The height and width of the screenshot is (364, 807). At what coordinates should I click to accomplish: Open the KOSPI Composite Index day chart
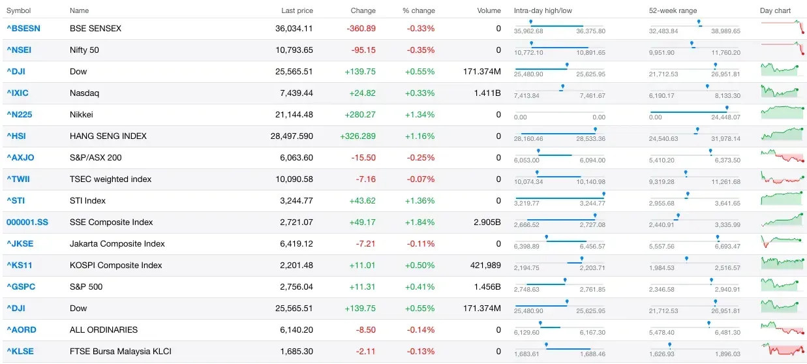coord(782,263)
